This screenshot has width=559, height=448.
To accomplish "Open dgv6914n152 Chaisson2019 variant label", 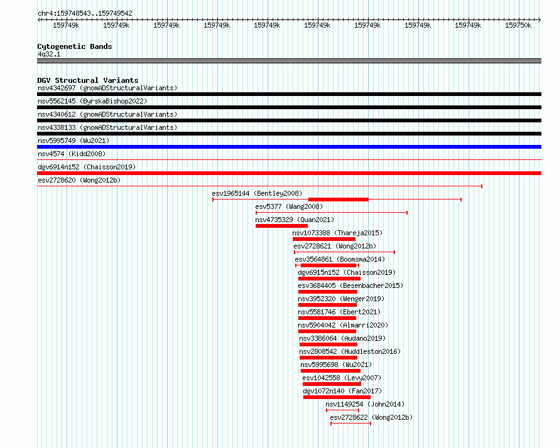I will click(87, 167).
